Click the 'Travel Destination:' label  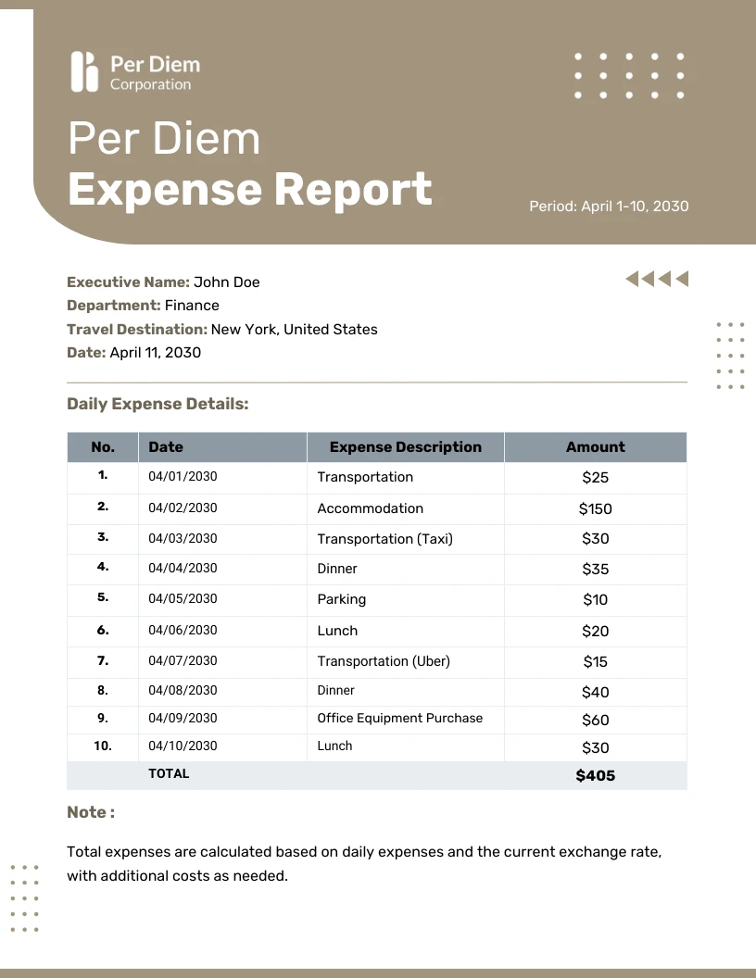136,330
